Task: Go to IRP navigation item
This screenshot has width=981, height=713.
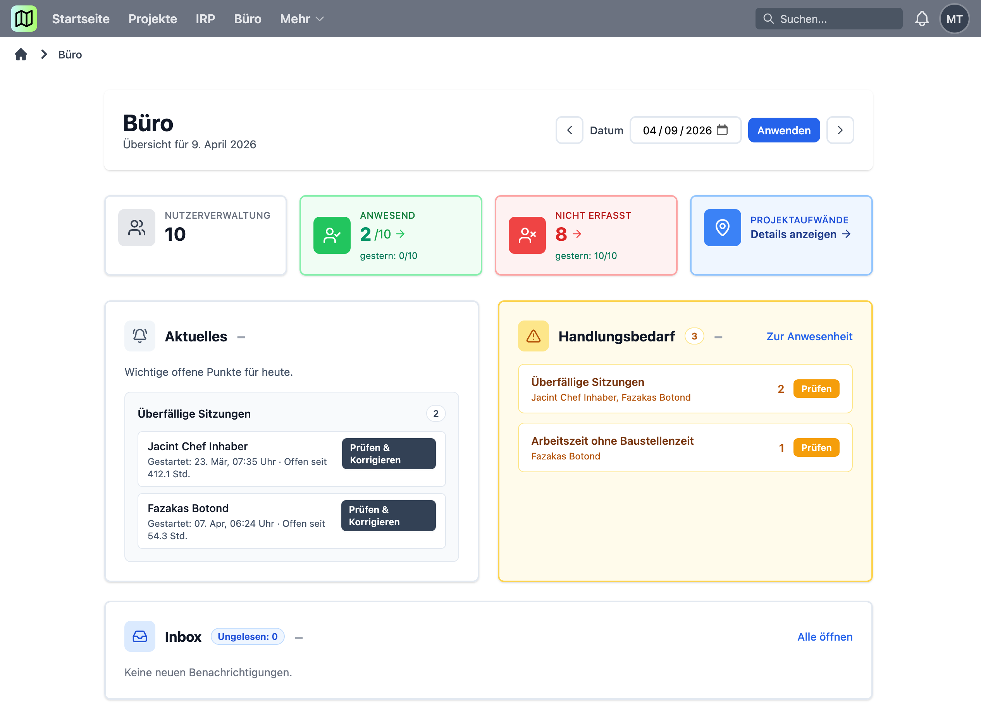Action: tap(205, 19)
